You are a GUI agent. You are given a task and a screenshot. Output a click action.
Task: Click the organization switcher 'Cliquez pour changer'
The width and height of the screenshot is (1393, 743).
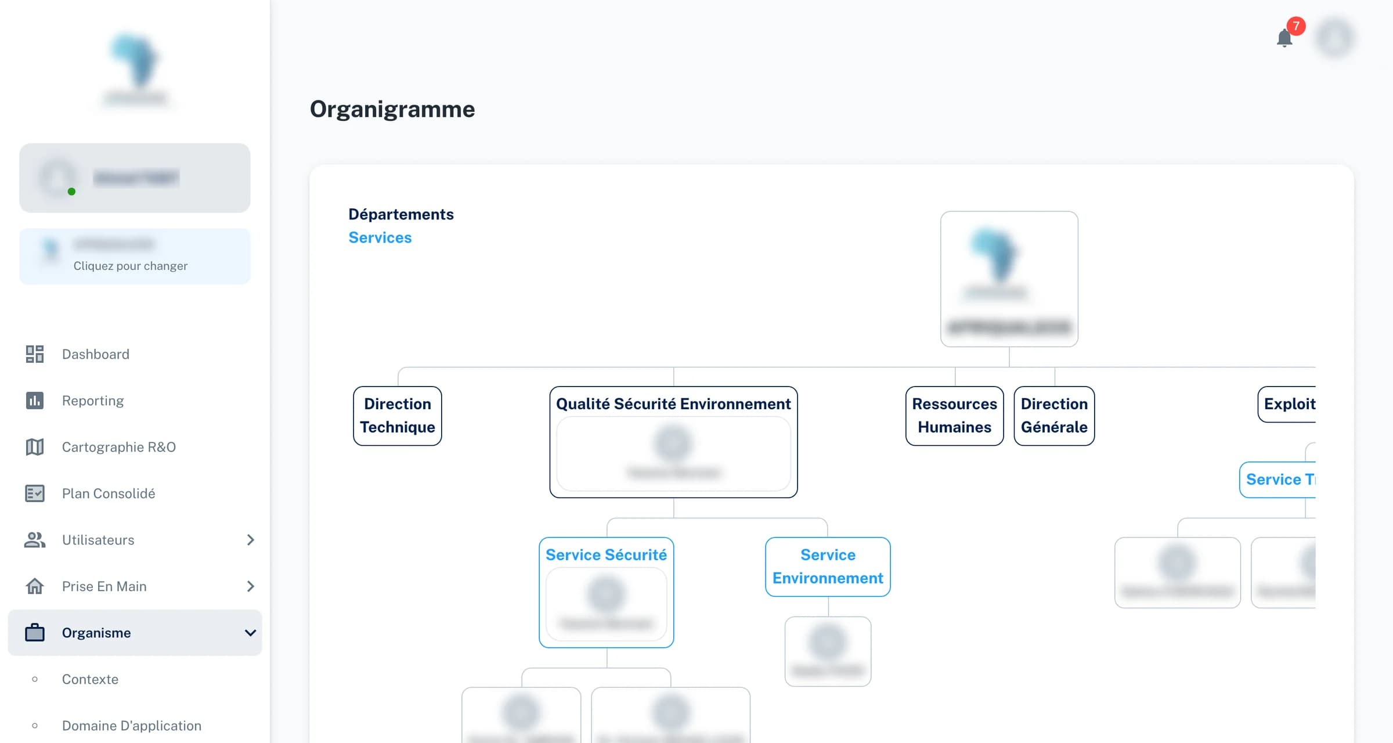click(135, 256)
